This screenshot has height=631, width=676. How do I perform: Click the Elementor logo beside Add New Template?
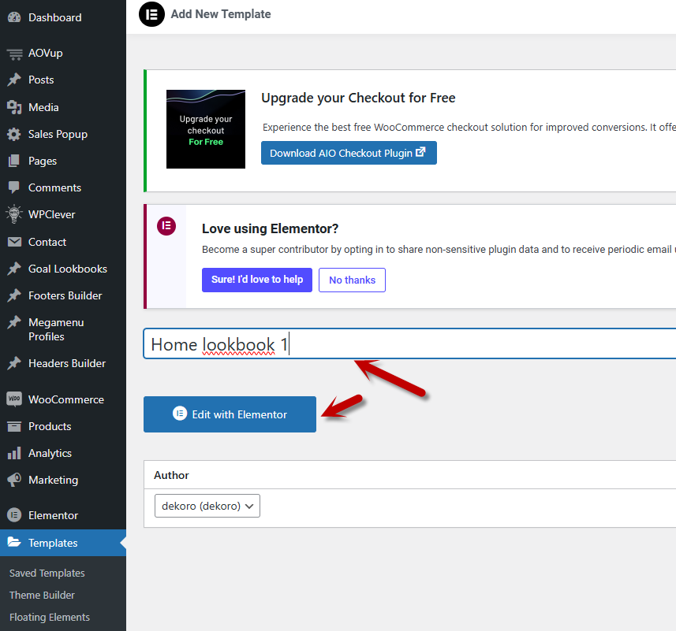point(151,14)
